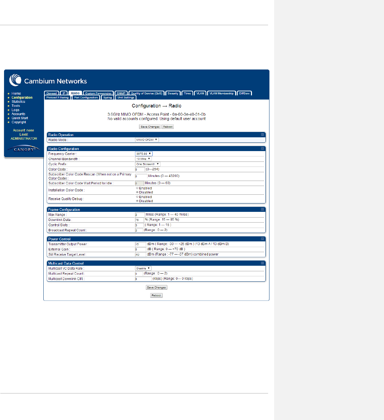The image size is (384, 420).
Task: Enable Installation Color Code
Action: [x=137, y=188]
